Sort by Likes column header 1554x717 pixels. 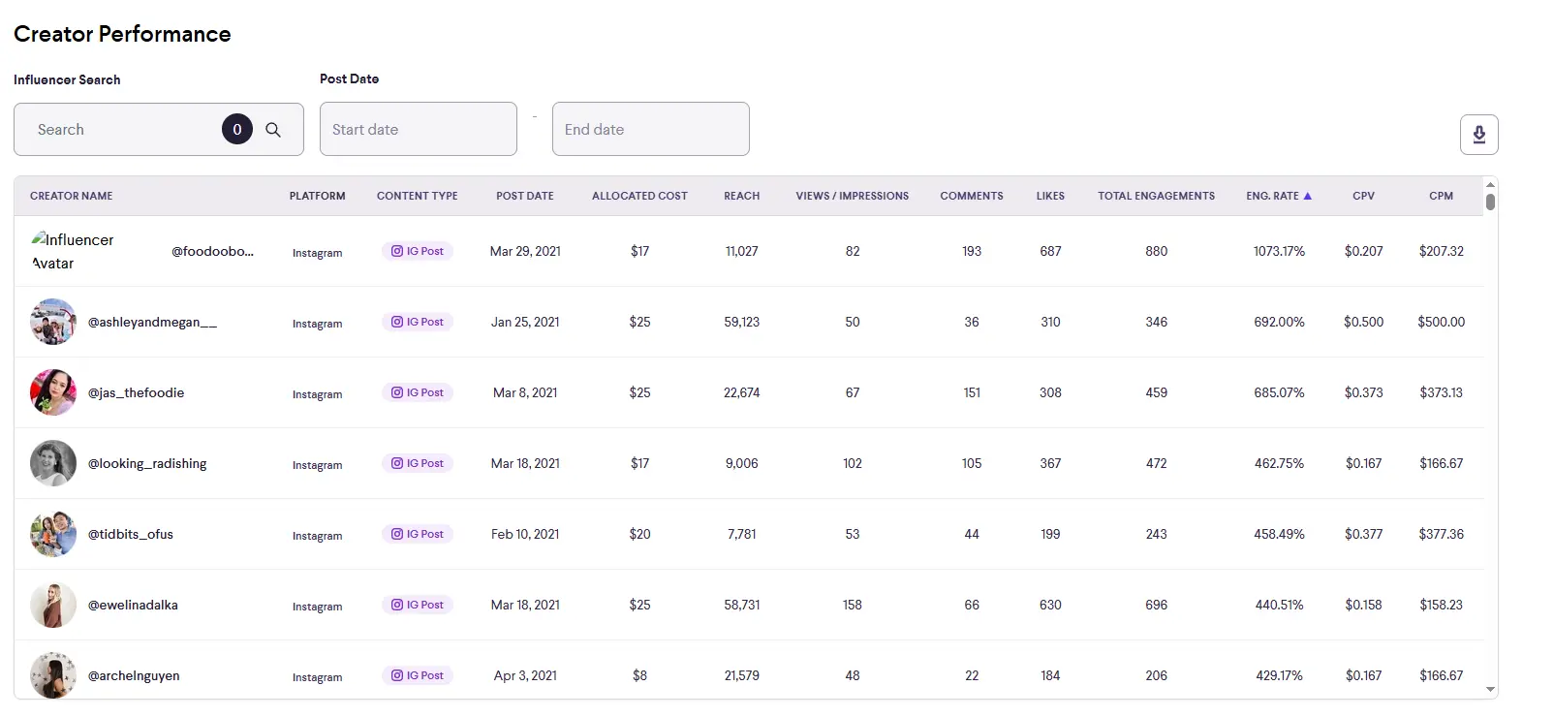click(x=1050, y=196)
